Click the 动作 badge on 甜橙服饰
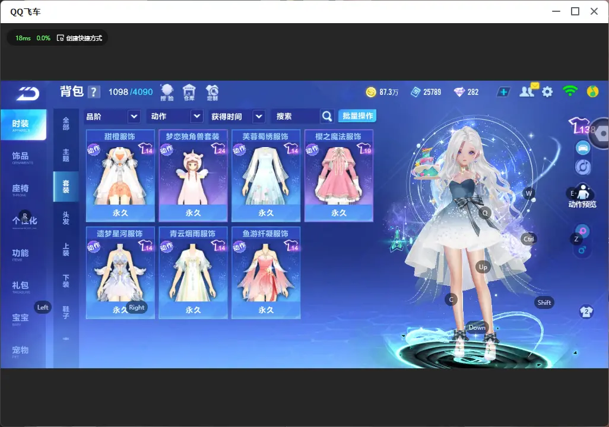Image resolution: width=609 pixels, height=427 pixels. tap(94, 149)
